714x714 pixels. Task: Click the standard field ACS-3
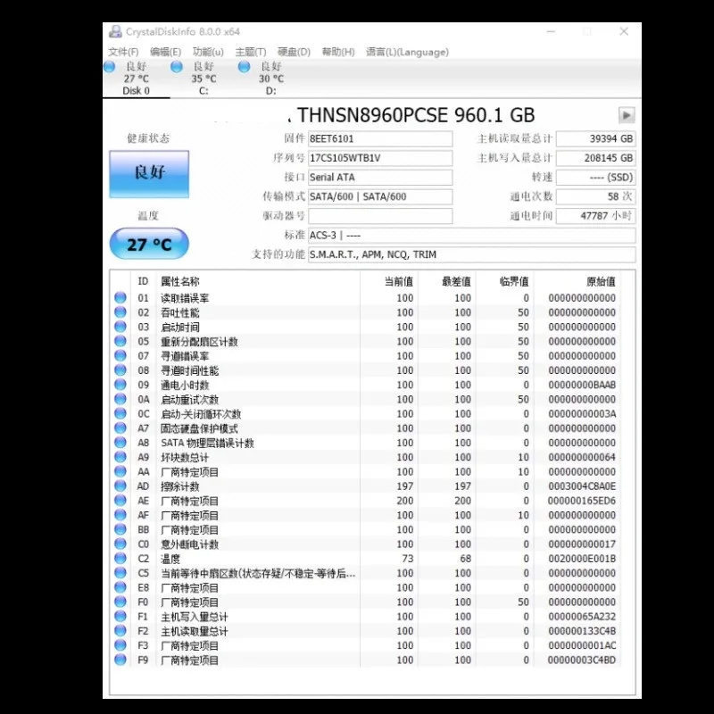pyautogui.click(x=472, y=236)
